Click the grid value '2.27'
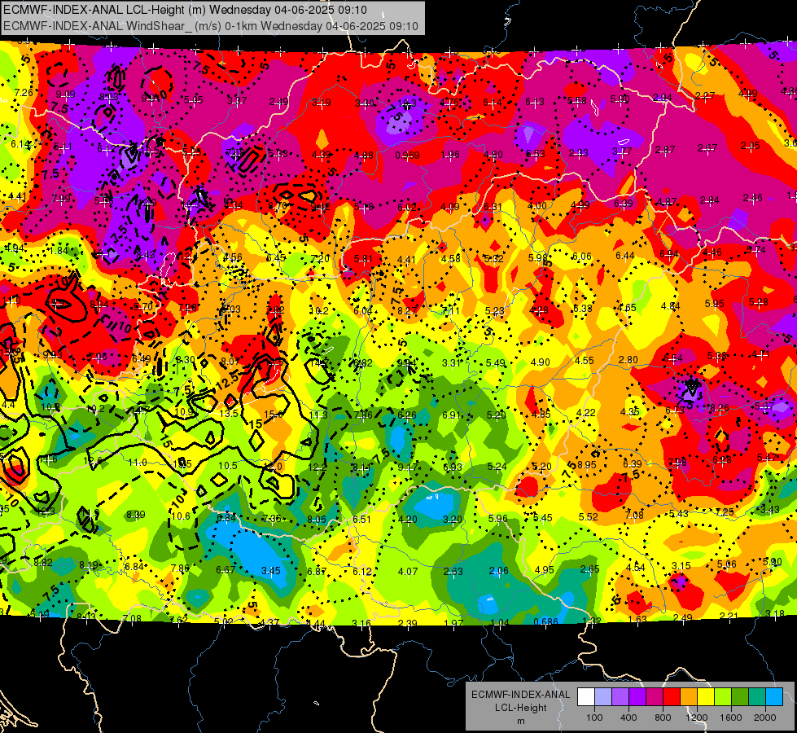797x733 pixels. 705,96
